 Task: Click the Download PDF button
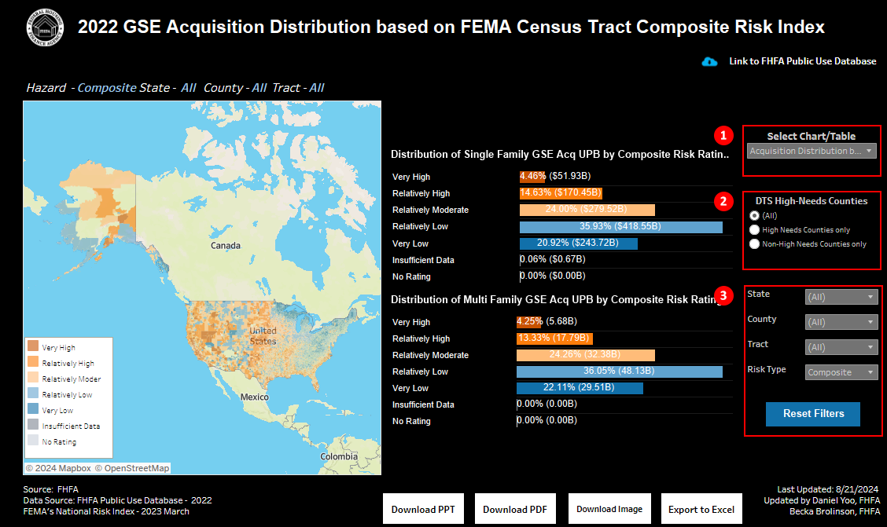515,509
